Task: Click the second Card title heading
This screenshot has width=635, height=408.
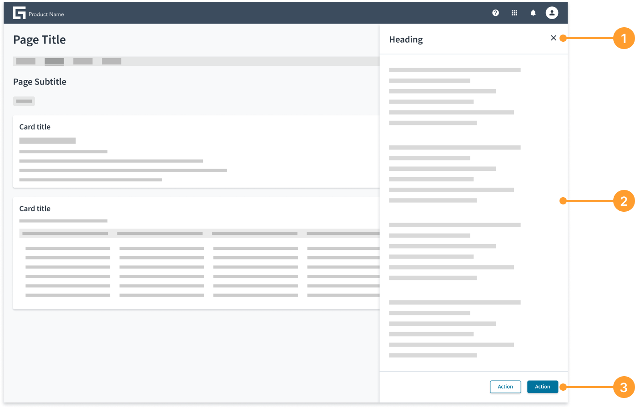Action: click(x=35, y=209)
